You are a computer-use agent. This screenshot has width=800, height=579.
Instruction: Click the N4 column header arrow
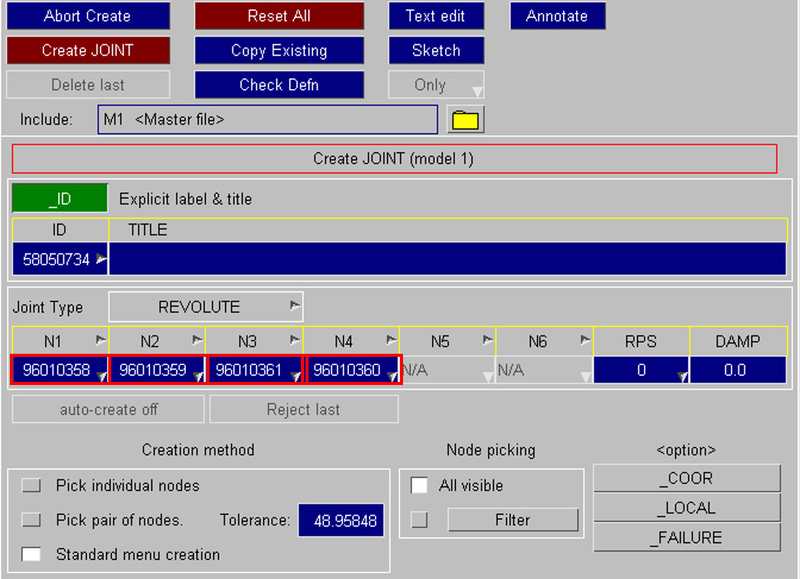392,339
